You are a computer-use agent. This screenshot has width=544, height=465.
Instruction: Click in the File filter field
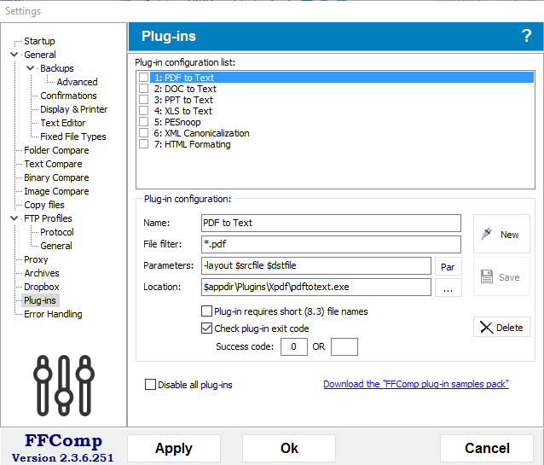coord(330,246)
